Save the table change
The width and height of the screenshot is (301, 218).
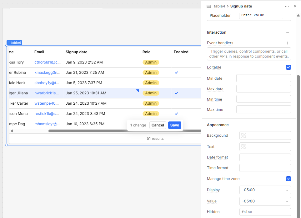click(x=174, y=125)
